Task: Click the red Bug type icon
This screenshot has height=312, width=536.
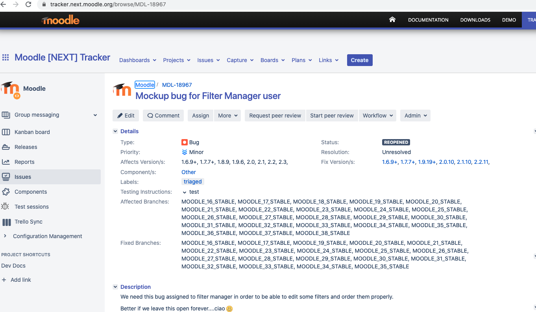Action: click(185, 142)
